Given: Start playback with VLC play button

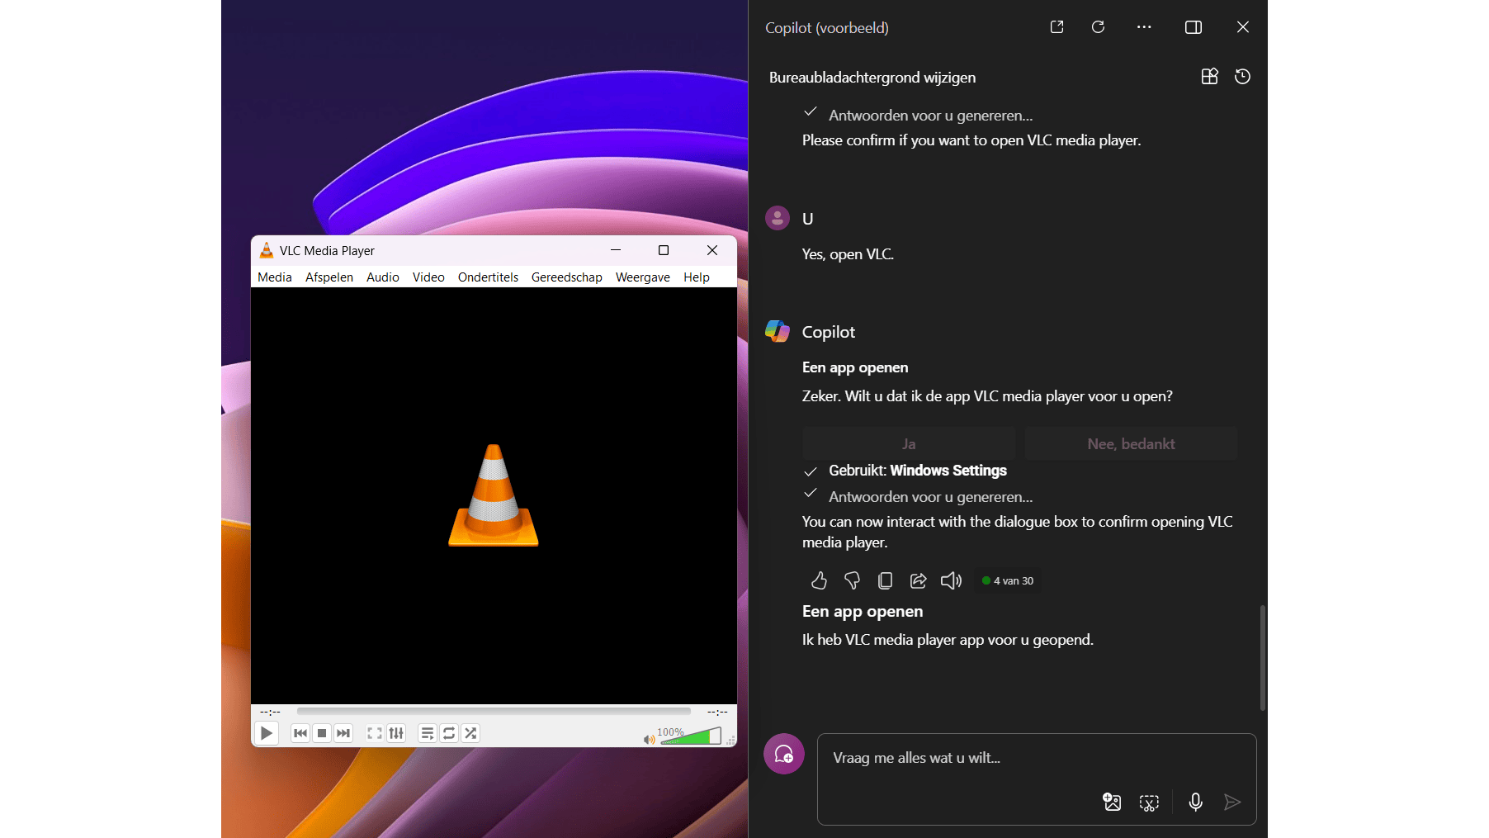Looking at the screenshot, I should [x=266, y=733].
